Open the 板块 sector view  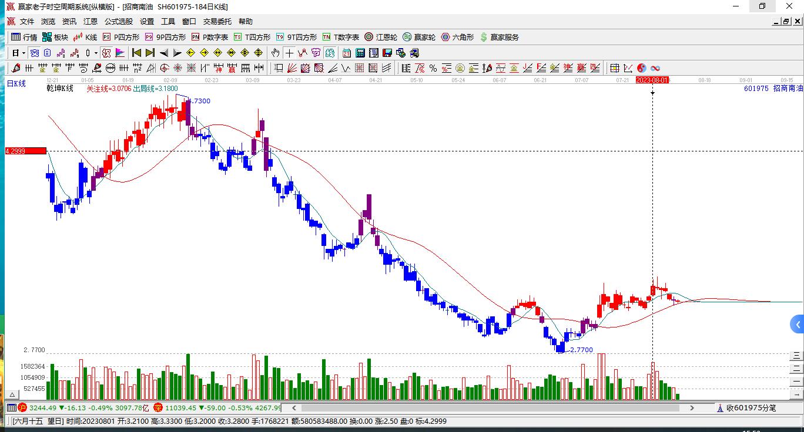click(x=55, y=37)
